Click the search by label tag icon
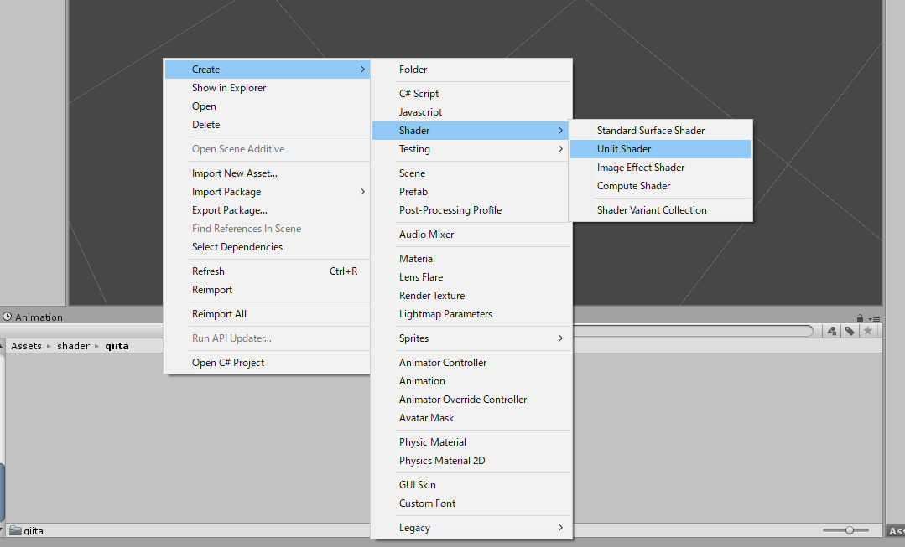This screenshot has height=547, width=905. 849,330
